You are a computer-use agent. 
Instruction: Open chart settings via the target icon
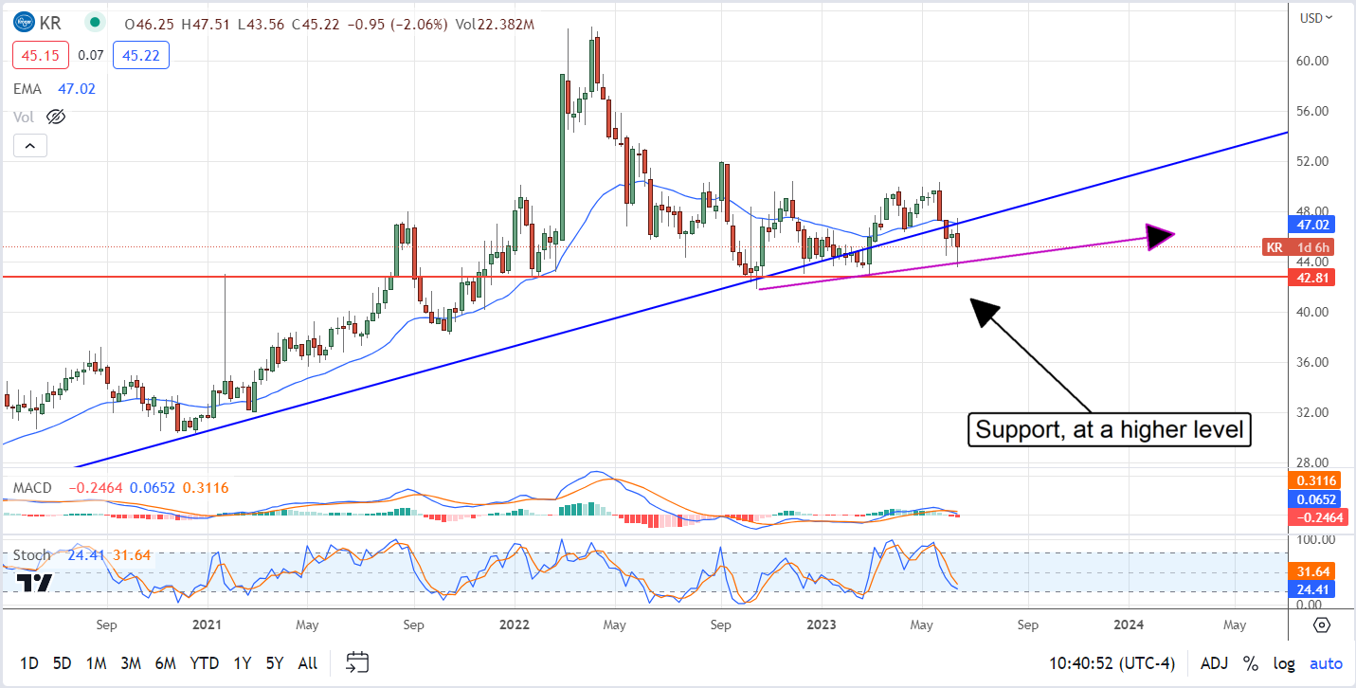[1323, 625]
